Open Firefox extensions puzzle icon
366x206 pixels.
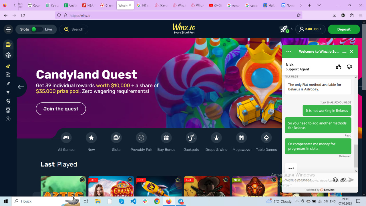[352, 15]
